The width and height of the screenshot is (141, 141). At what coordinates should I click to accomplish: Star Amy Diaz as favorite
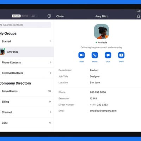click(x=139, y=16)
